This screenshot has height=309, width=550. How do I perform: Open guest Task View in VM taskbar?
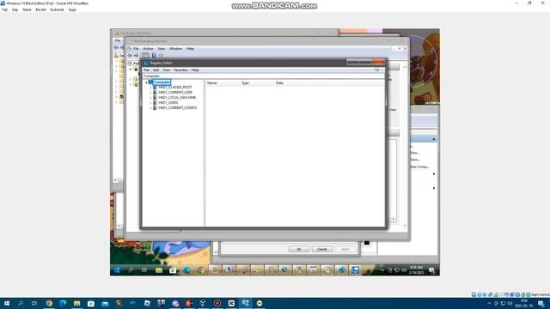(144, 270)
